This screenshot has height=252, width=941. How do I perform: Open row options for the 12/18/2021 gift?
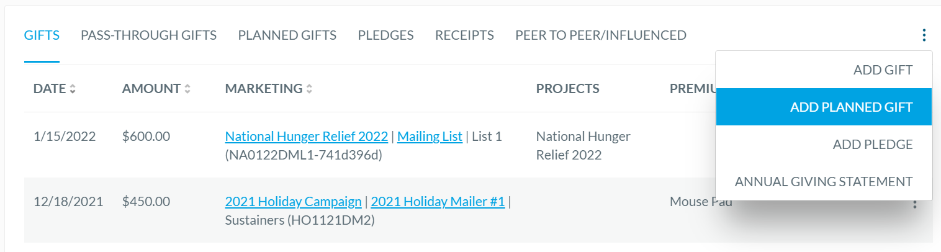[914, 203]
